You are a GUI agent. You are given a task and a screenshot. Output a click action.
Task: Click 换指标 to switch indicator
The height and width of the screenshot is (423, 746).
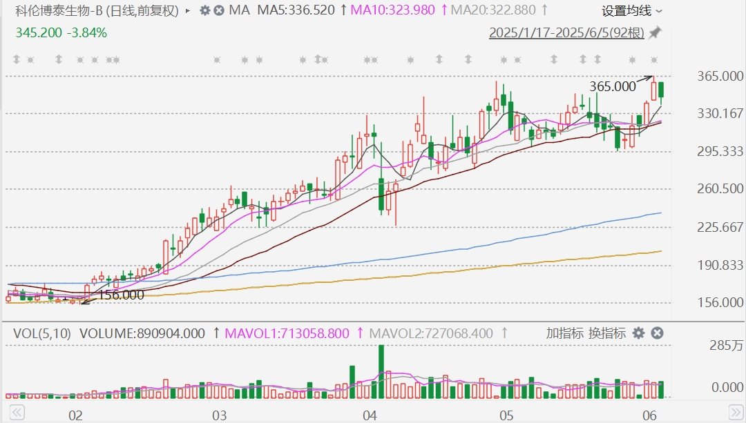coord(607,333)
